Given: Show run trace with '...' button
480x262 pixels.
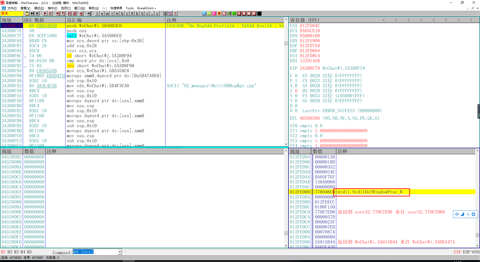Looking at the screenshot, I should 152,13.
